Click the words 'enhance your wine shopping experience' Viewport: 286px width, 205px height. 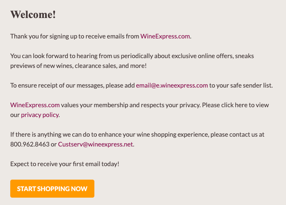coord(153,135)
